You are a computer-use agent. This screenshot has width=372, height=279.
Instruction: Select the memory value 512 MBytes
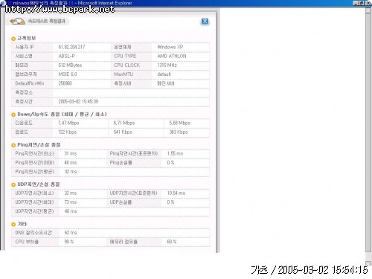70,65
